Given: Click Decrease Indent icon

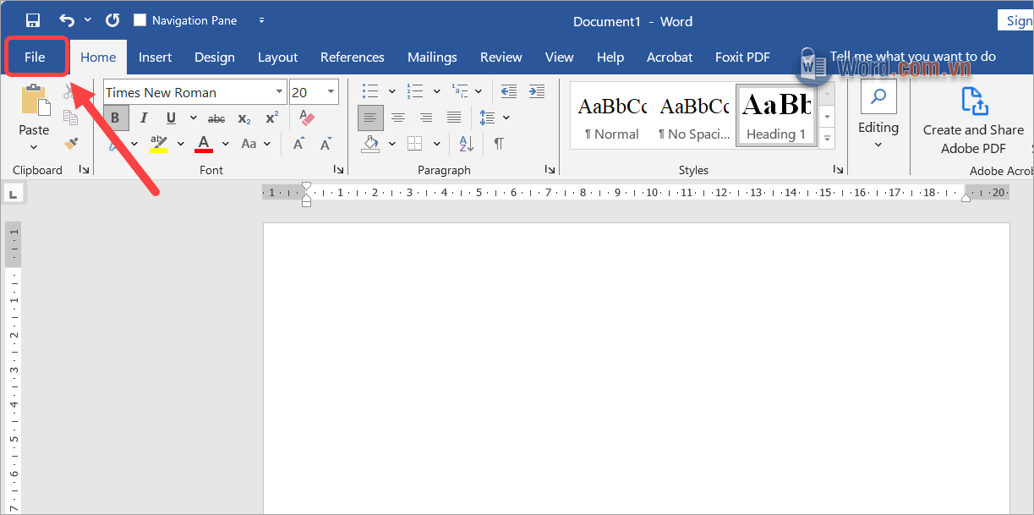Looking at the screenshot, I should 508,91.
